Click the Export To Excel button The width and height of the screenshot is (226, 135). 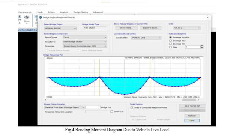click(151, 28)
